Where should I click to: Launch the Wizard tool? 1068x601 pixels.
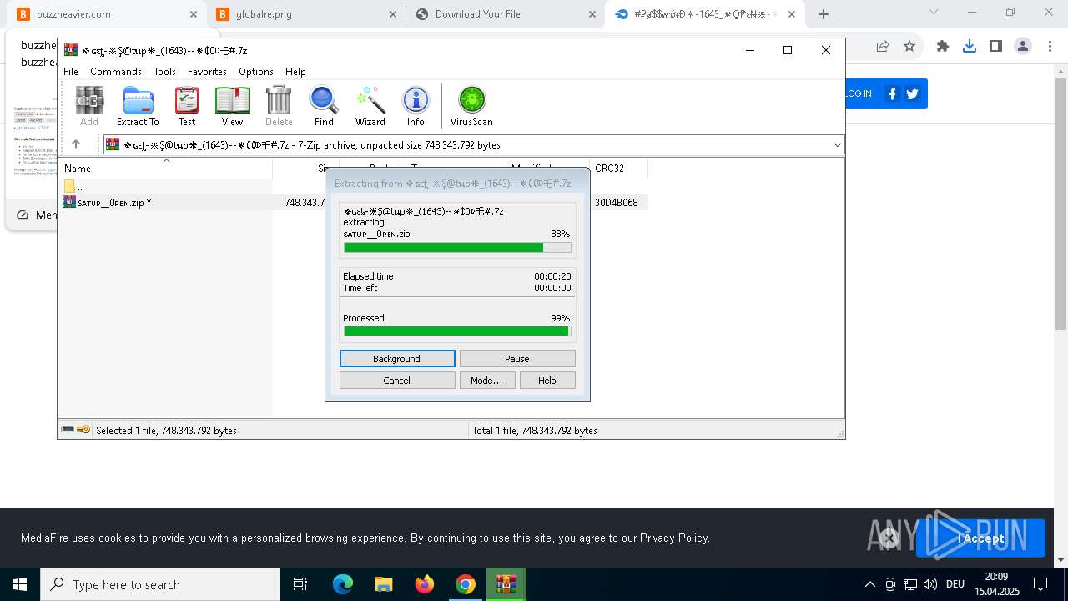point(370,106)
